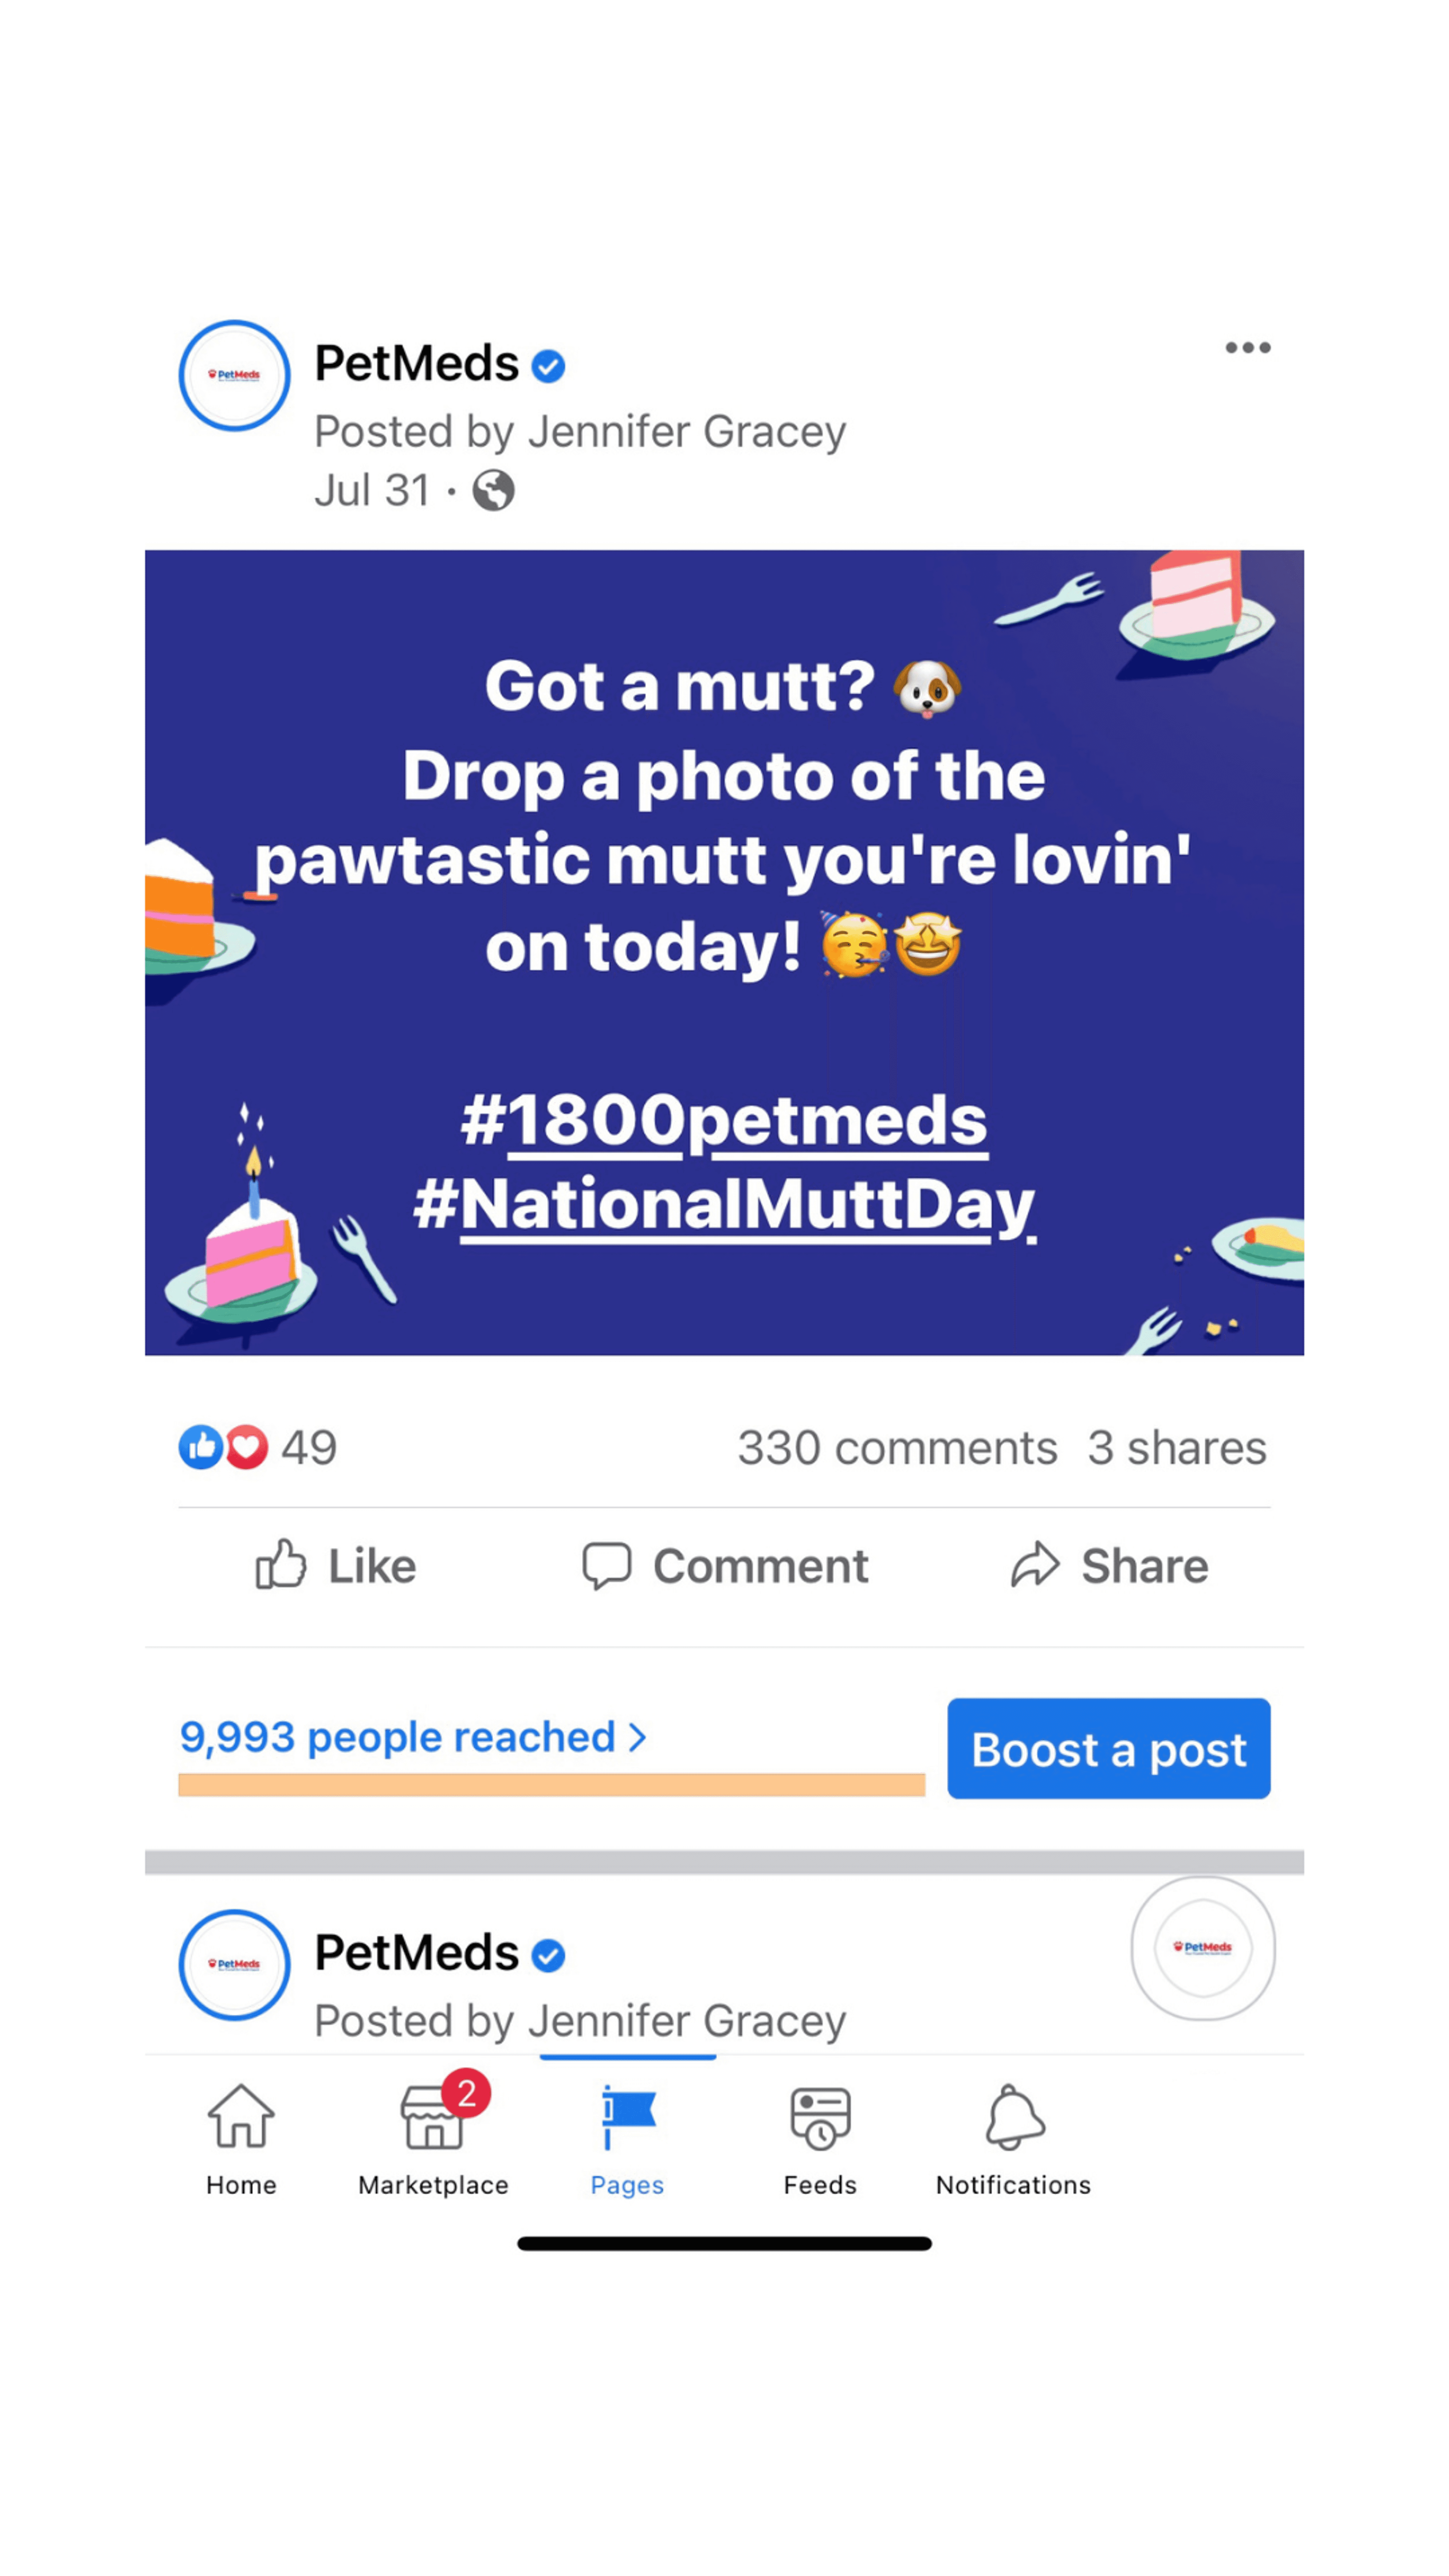Like the National Mutt Day post

[335, 1565]
